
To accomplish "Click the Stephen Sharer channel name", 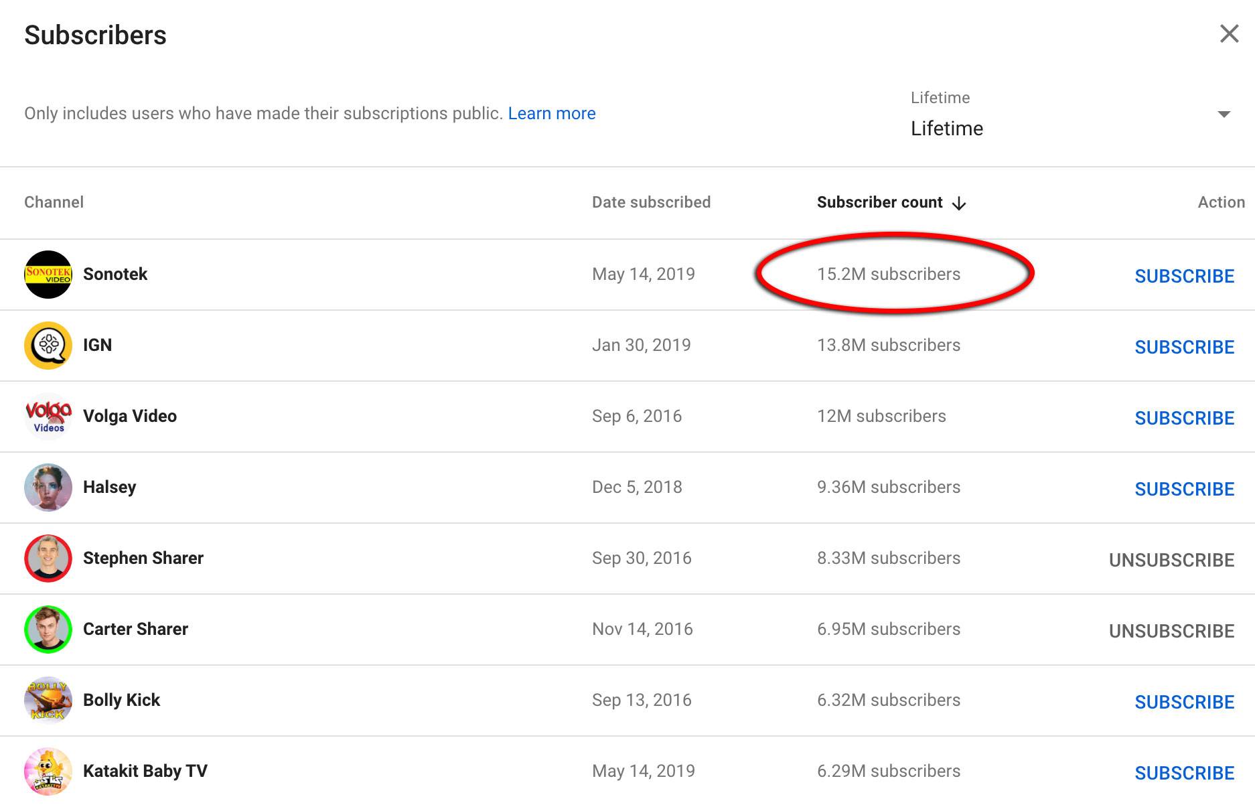I will tap(143, 558).
